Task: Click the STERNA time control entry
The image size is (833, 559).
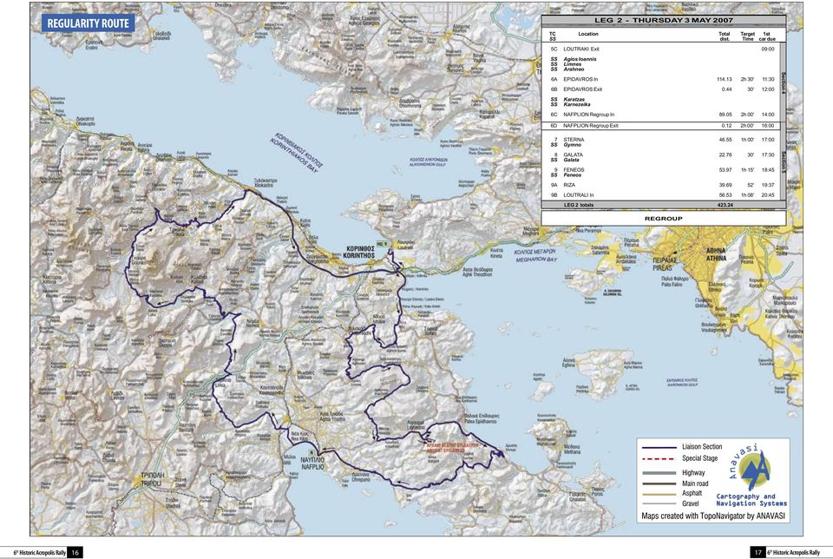Action: coord(574,140)
